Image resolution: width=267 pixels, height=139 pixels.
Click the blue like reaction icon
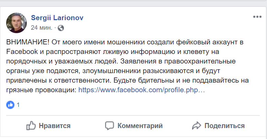(x=11, y=105)
